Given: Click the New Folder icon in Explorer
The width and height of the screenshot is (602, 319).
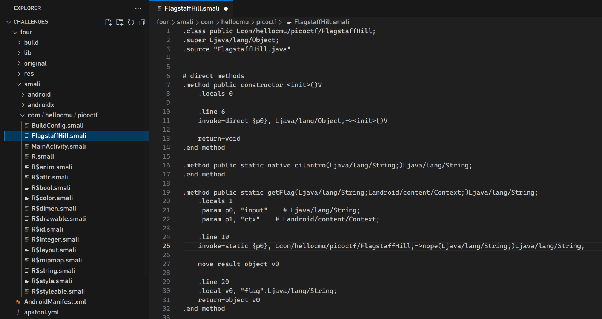Looking at the screenshot, I should pos(120,22).
